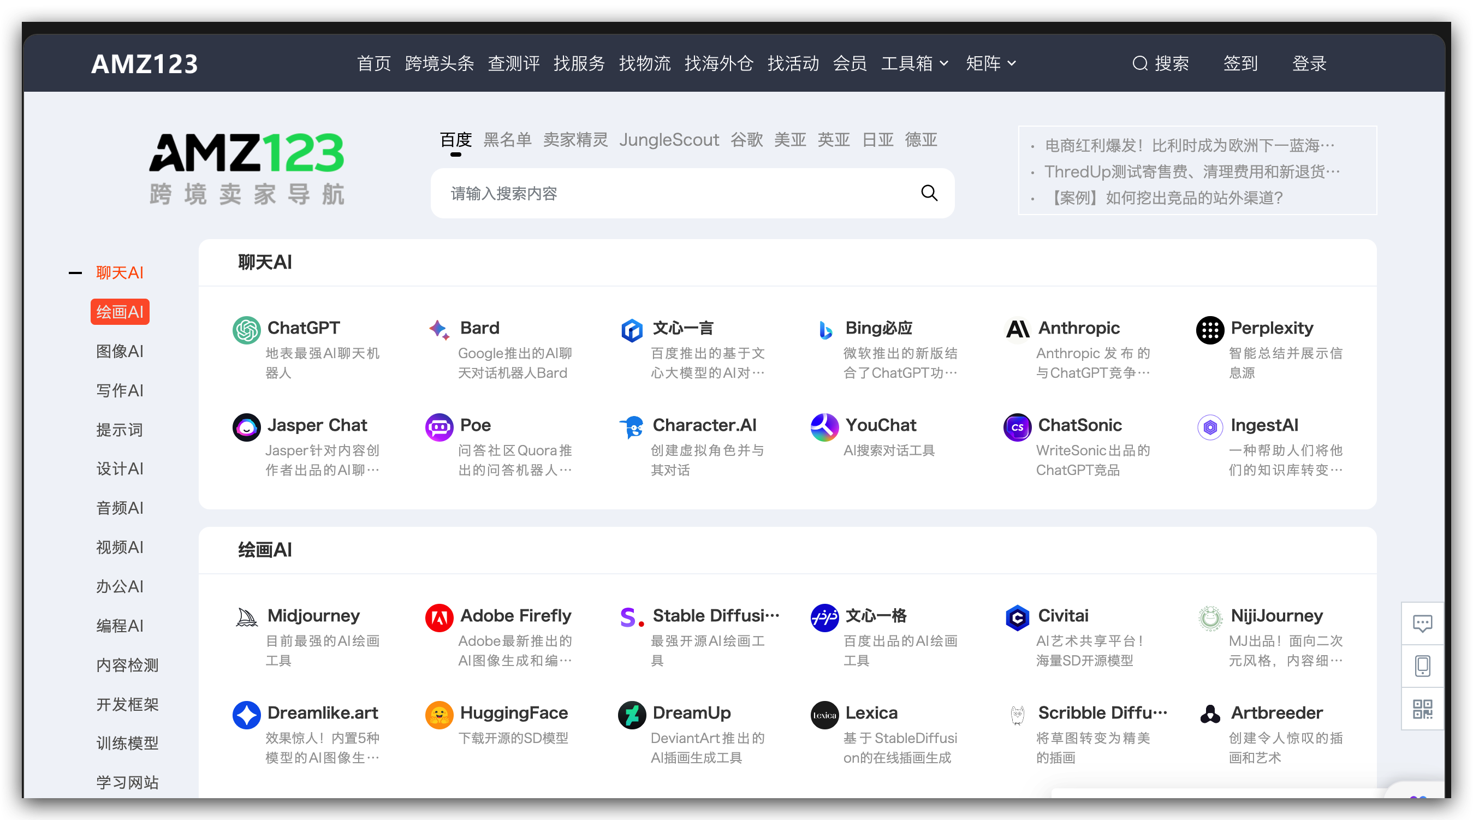The width and height of the screenshot is (1473, 820).
Task: Open the mobile phone sidebar icon
Action: [1422, 665]
